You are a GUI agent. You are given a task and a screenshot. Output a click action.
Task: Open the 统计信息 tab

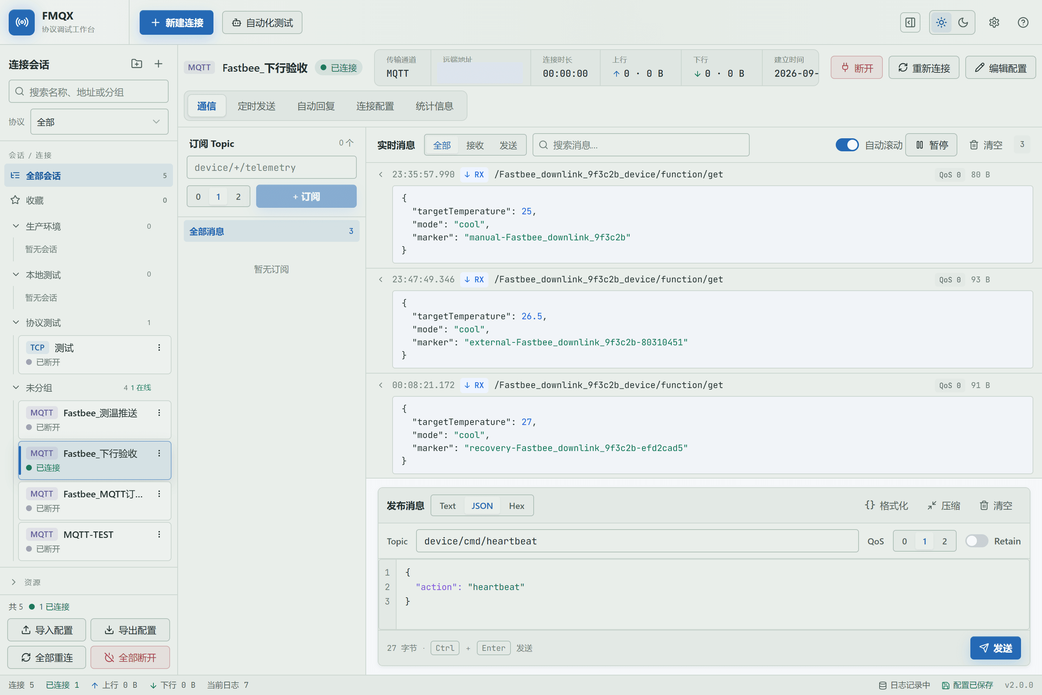[434, 106]
